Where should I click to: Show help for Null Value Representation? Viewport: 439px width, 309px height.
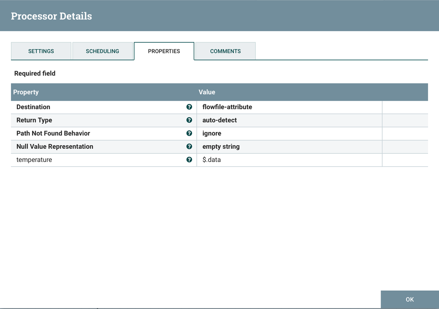click(x=189, y=147)
